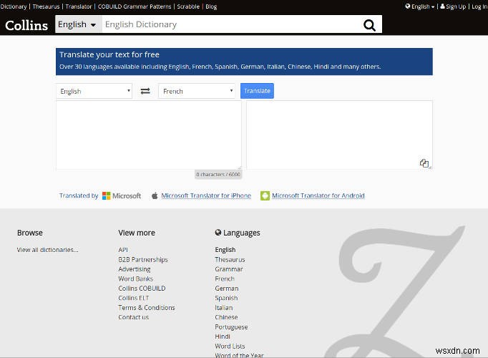Select Thesaurus in footer Languages list
The image size is (488, 358).
(230, 260)
